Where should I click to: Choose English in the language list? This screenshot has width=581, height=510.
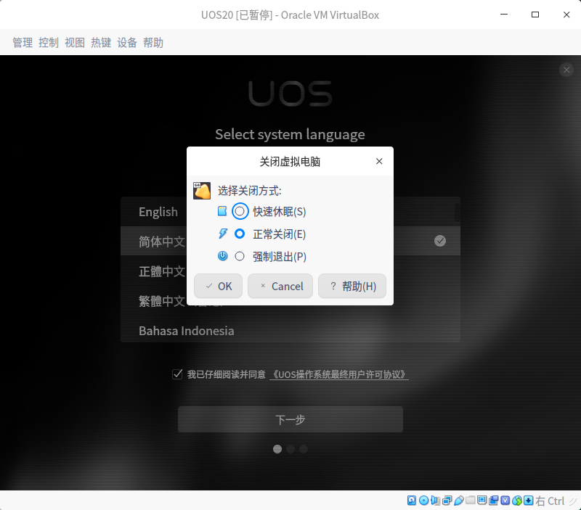click(x=158, y=212)
